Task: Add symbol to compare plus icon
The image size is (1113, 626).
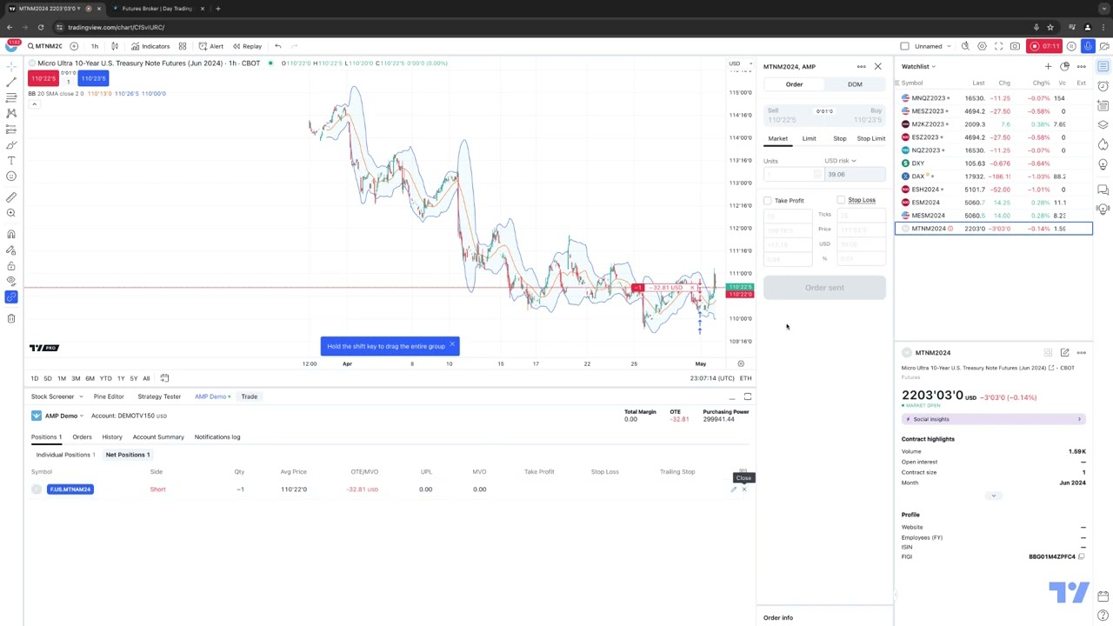Action: [74, 46]
